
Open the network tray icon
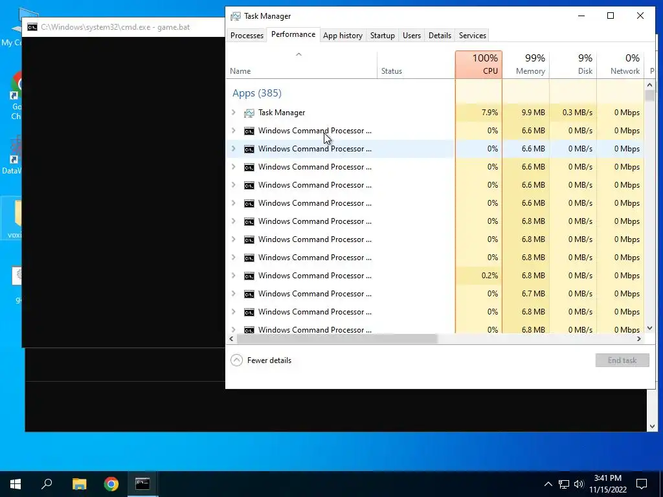click(564, 484)
